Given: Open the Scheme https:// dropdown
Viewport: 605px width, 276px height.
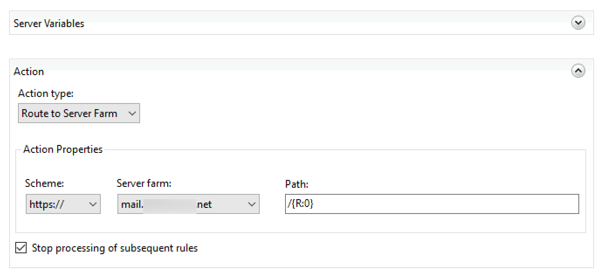Looking at the screenshot, I should tap(63, 204).
